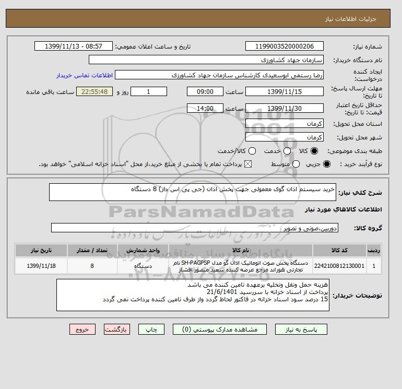Select the متوسط purchase type radio
This screenshot has height=389, width=402.
coord(296,164)
